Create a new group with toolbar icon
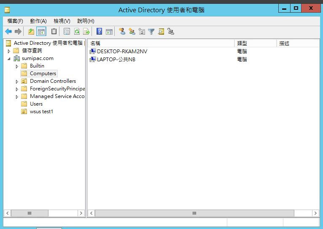 pyautogui.click(x=132, y=31)
